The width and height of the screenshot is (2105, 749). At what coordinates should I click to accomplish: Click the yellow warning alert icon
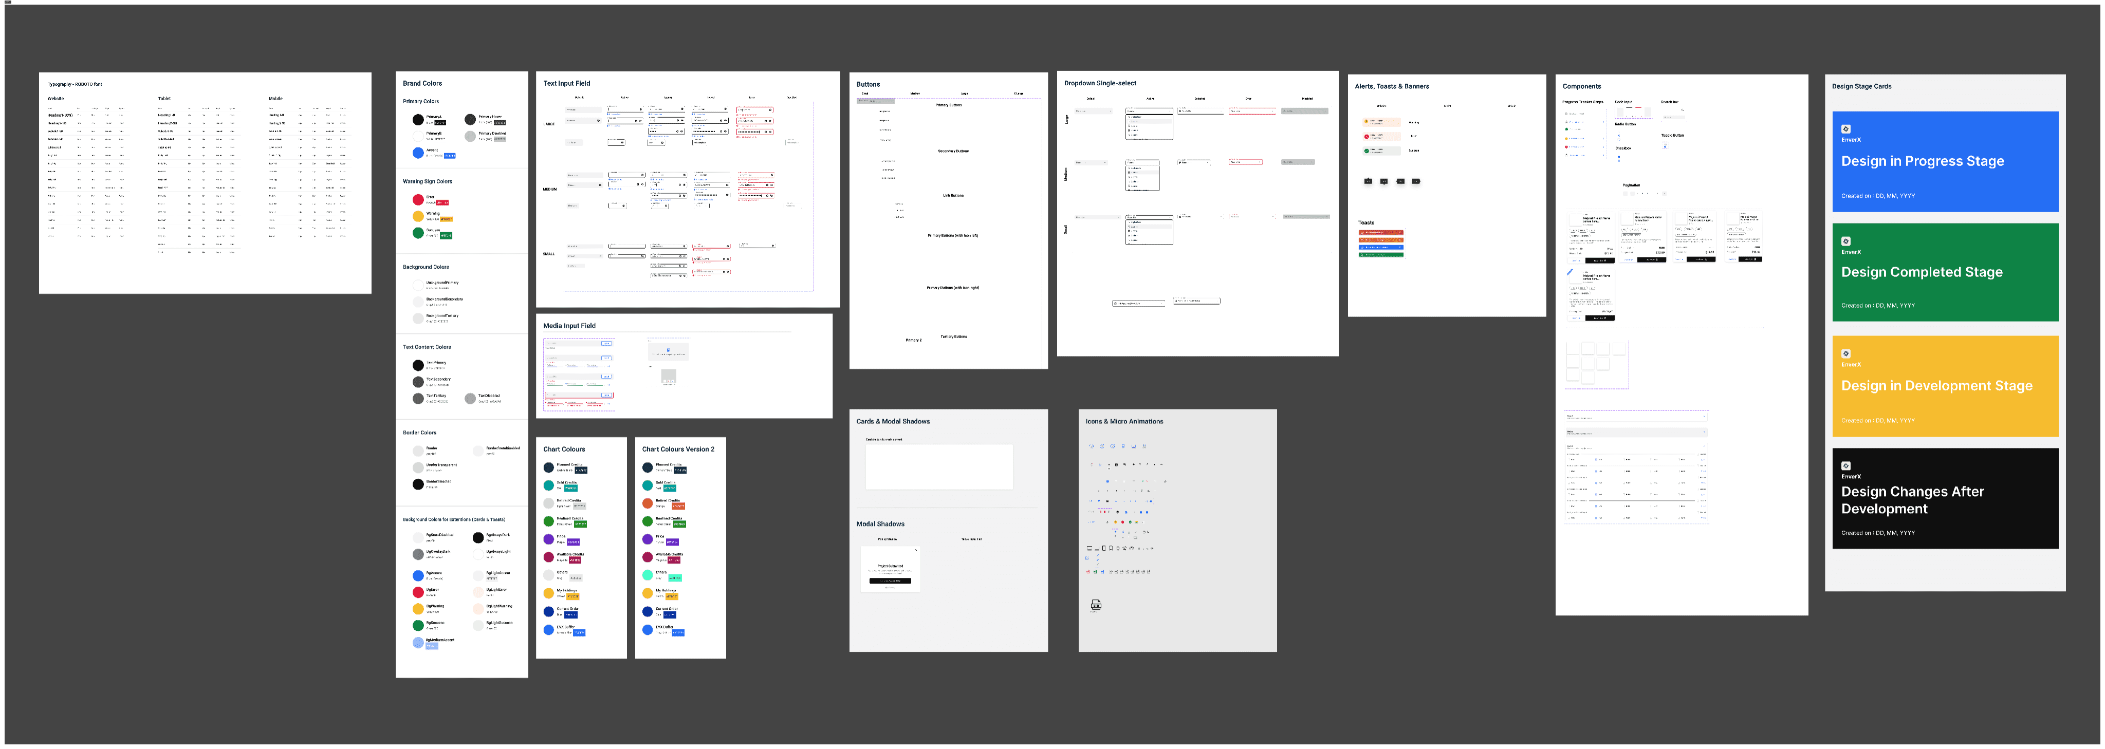(x=1367, y=122)
